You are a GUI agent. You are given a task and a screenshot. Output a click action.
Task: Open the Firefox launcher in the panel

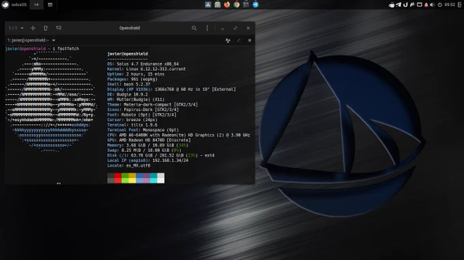click(227, 5)
